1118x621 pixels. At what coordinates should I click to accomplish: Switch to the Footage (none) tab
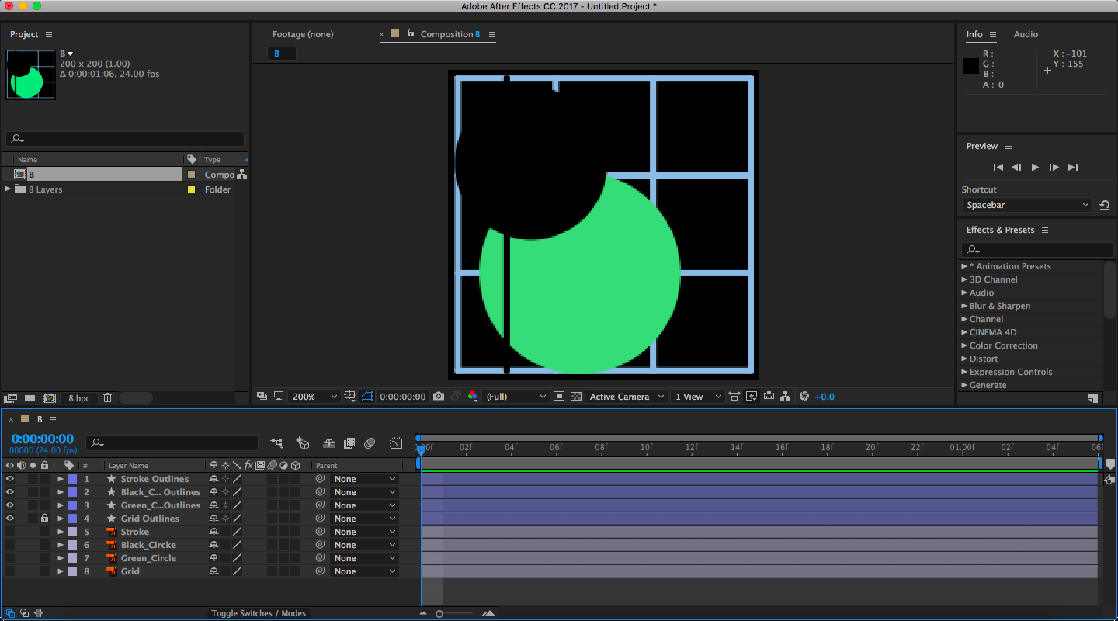(303, 34)
